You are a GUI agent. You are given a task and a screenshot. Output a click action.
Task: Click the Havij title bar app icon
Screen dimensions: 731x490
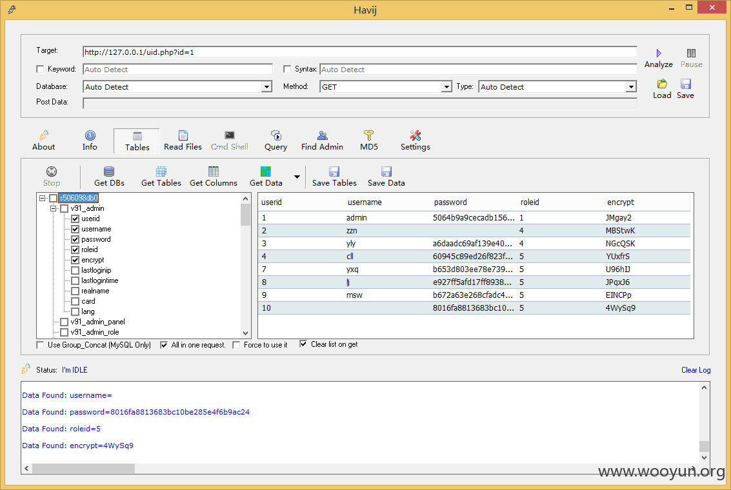point(12,9)
